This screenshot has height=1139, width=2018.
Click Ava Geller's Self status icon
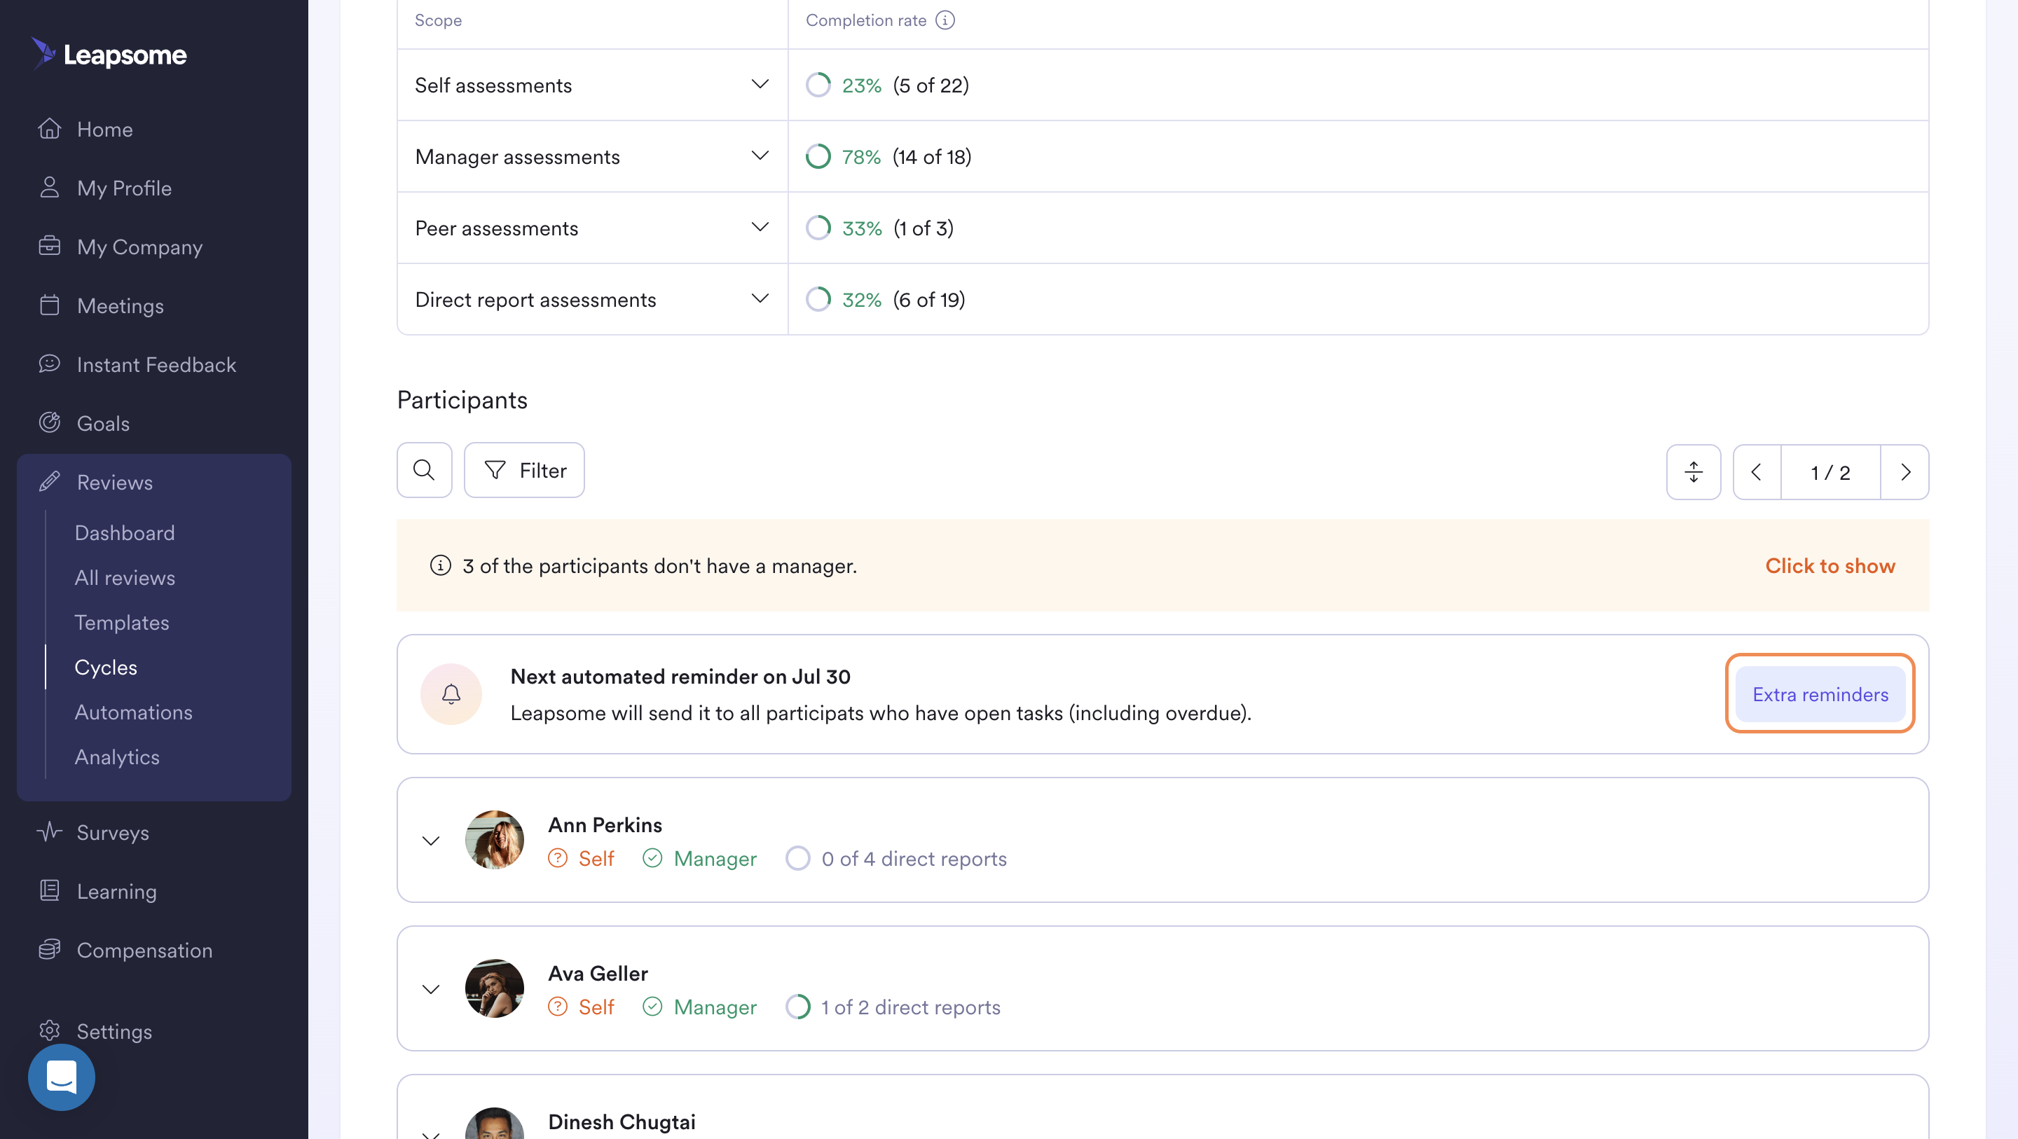(558, 1007)
